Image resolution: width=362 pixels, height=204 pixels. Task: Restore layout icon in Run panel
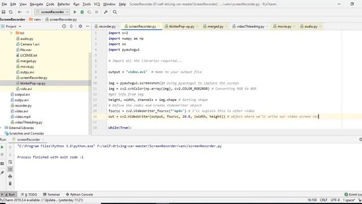click(x=2, y=164)
